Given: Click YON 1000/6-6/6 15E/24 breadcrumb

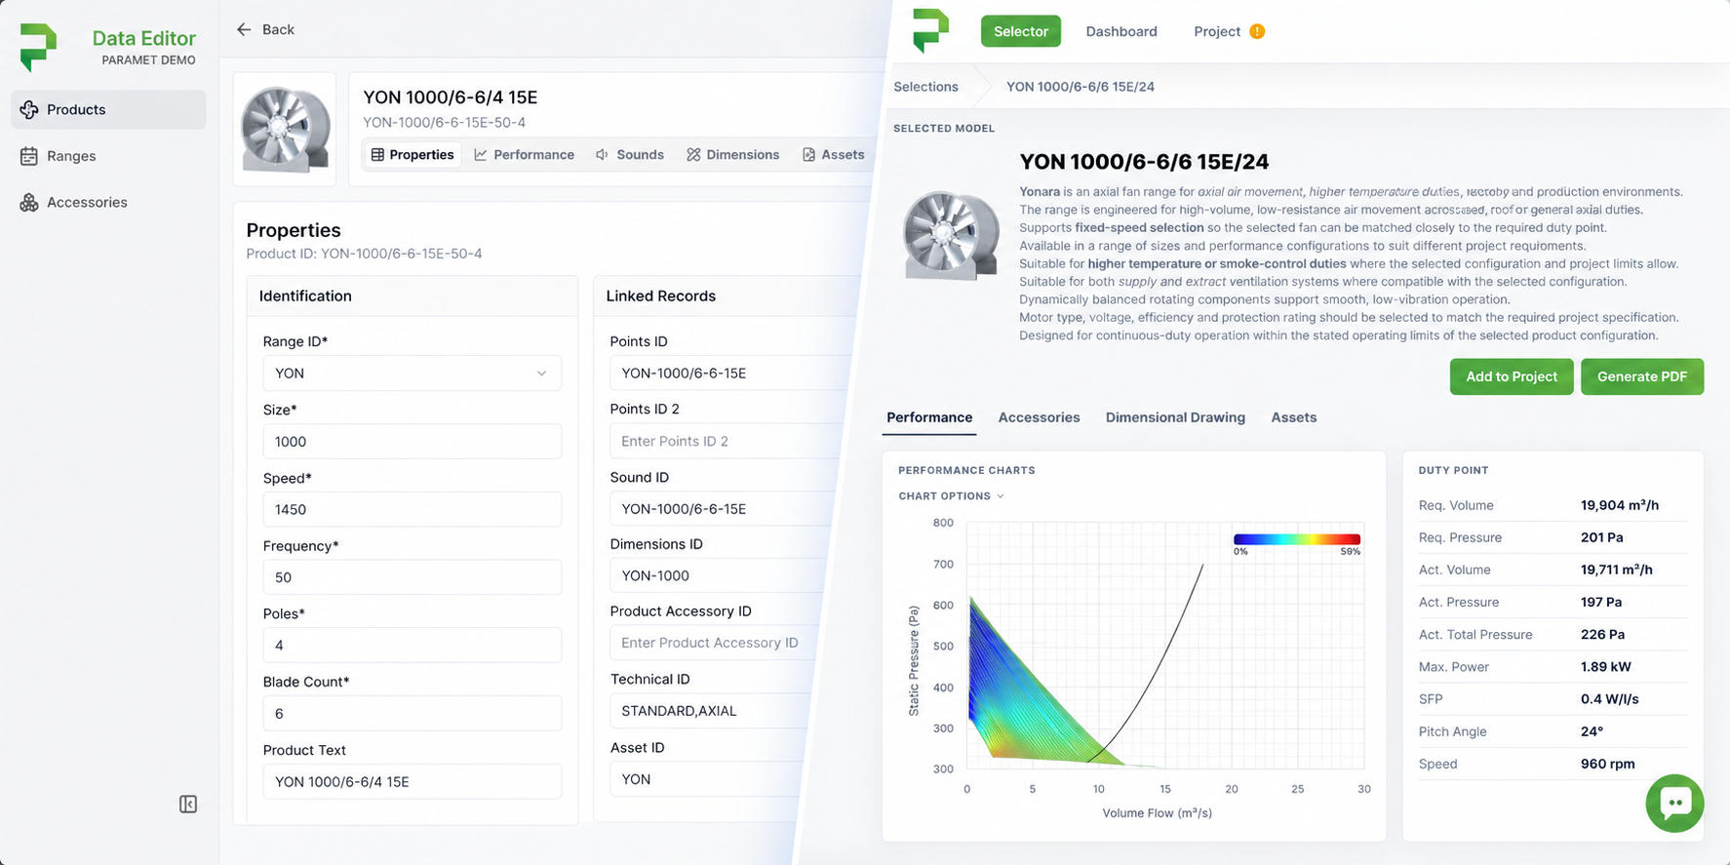Looking at the screenshot, I should click(x=1080, y=87).
